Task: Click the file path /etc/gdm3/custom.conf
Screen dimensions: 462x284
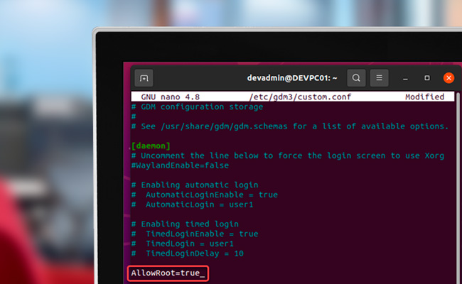Action: [x=300, y=97]
